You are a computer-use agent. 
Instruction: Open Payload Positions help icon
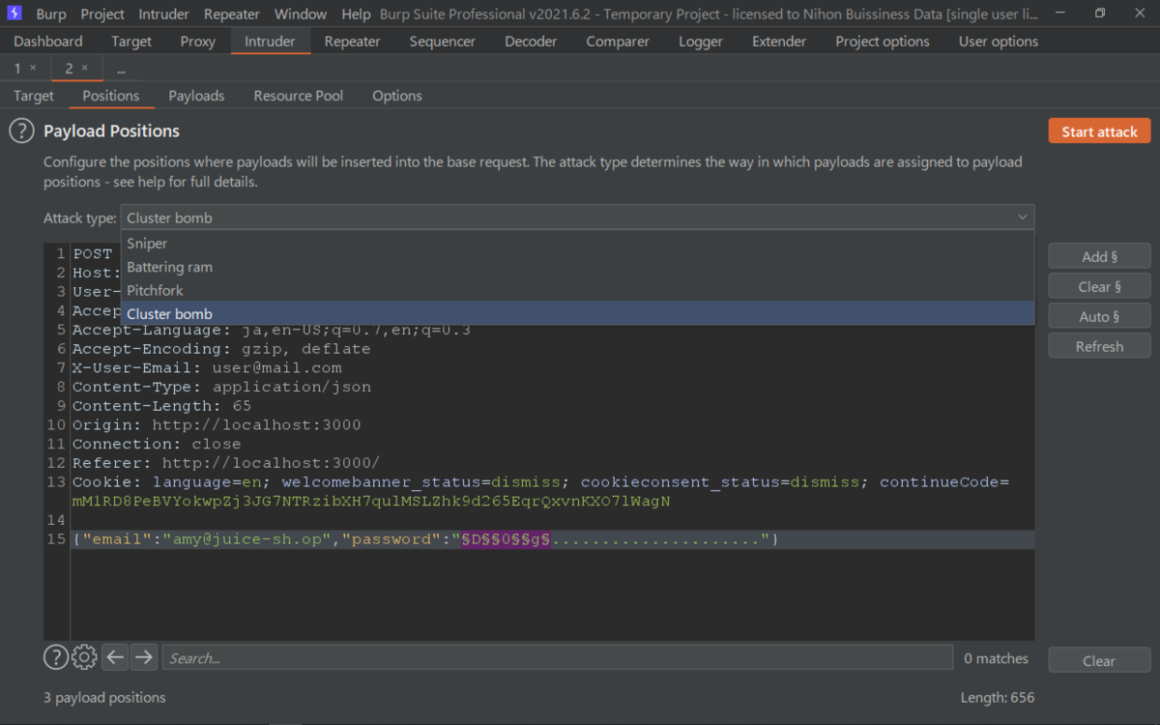point(21,131)
